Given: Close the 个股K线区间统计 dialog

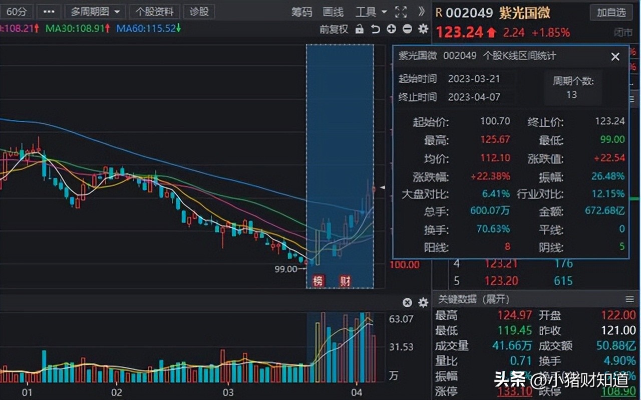Looking at the screenshot, I should tap(615, 57).
